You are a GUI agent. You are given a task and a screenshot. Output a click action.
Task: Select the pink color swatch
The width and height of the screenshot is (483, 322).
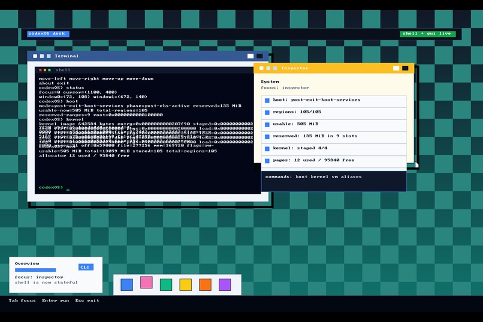click(146, 282)
